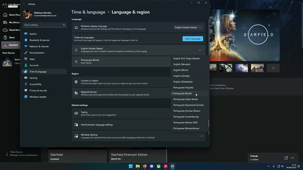Select Starfield entry in Xbox sidebar
303x170 pixels.
coord(11,45)
